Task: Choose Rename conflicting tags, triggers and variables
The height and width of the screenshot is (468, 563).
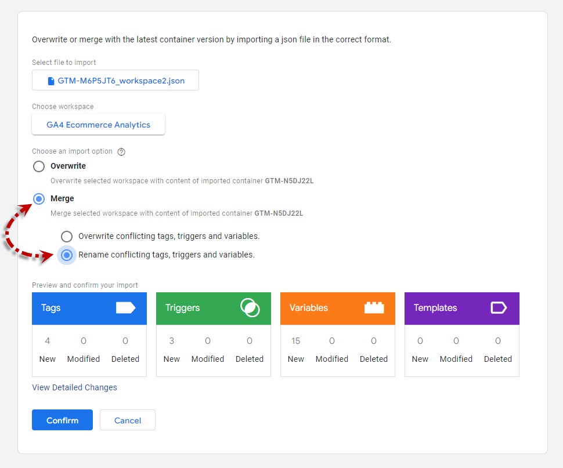Action: click(67, 255)
